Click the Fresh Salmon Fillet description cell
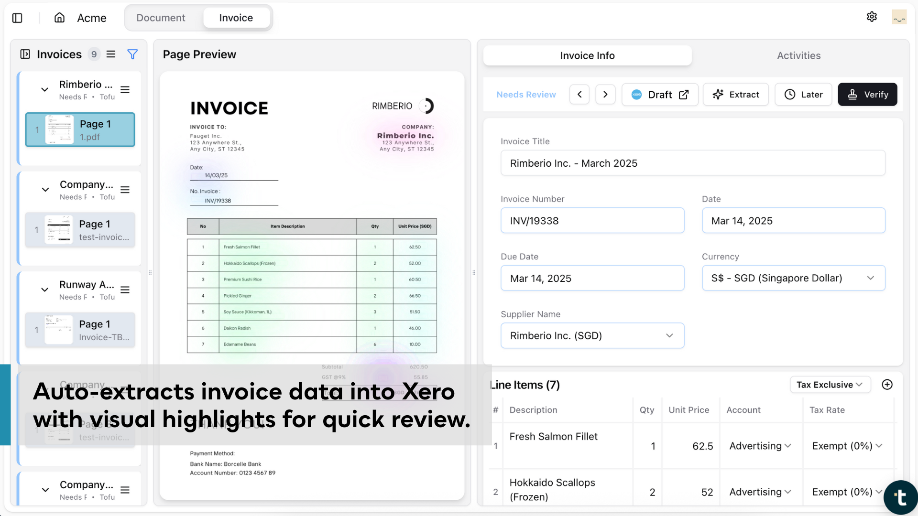This screenshot has height=516, width=918. coord(568,446)
